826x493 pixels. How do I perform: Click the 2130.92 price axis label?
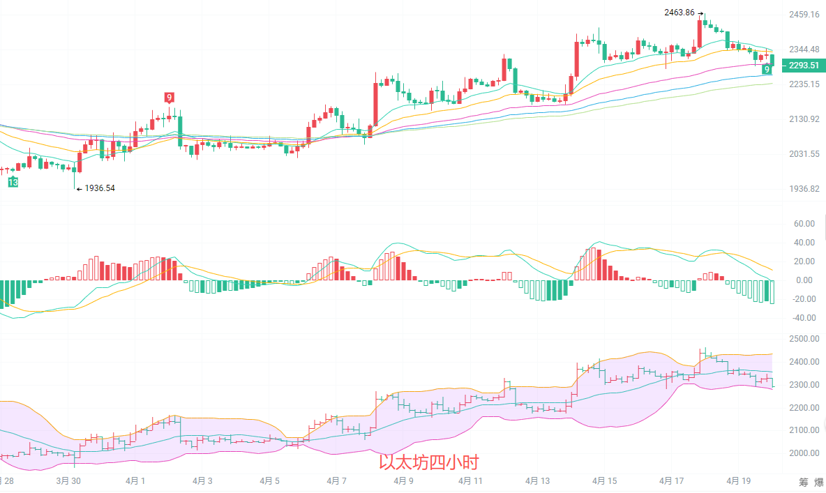click(804, 119)
